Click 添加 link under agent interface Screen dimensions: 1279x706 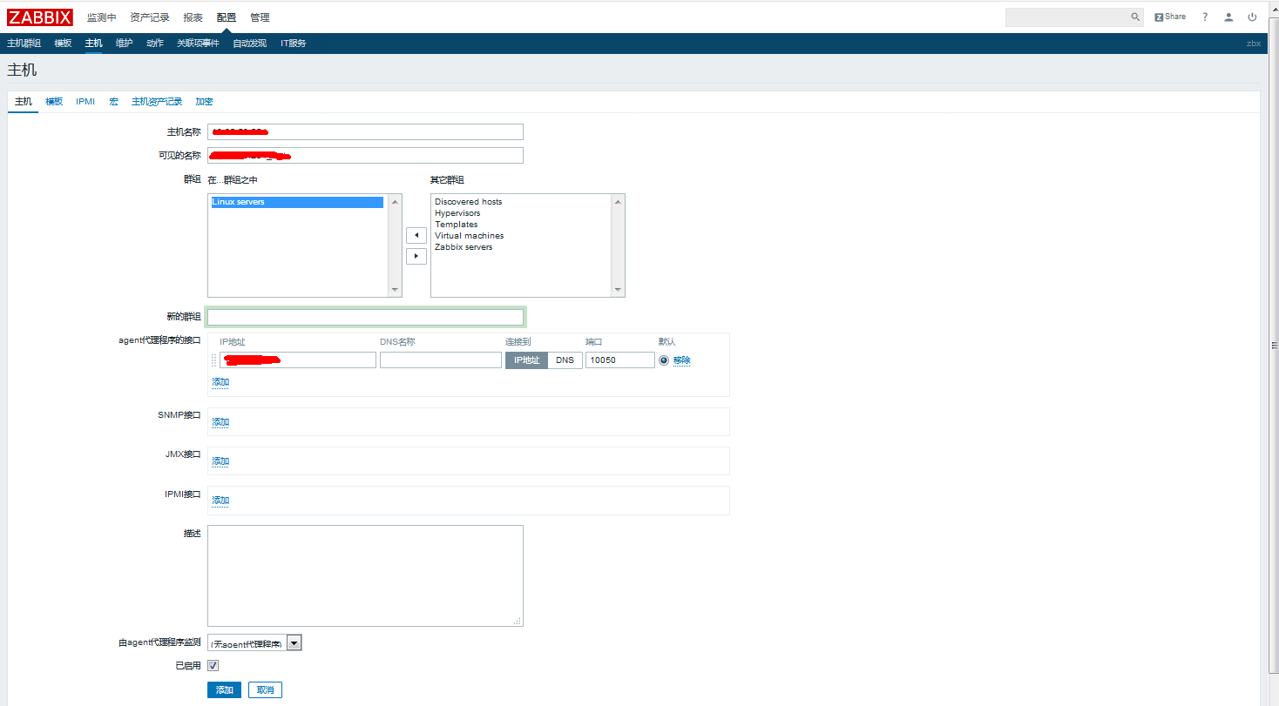(x=220, y=382)
